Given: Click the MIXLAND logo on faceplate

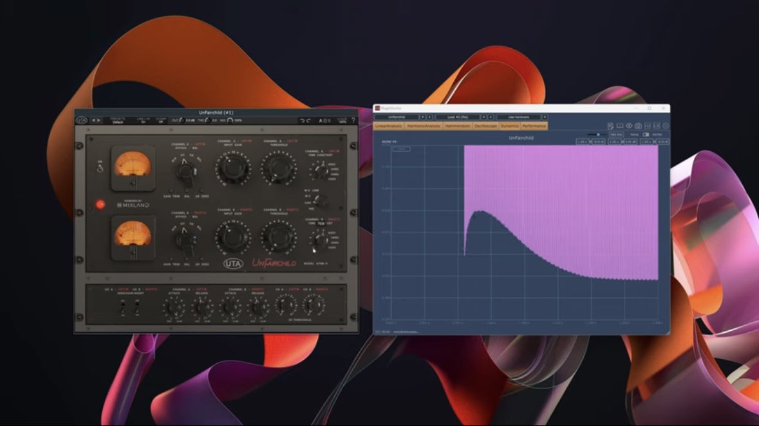Looking at the screenshot, I should tap(133, 204).
